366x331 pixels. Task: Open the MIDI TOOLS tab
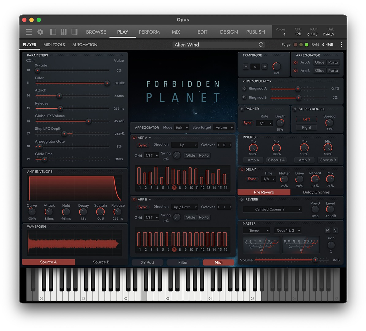pos(54,44)
